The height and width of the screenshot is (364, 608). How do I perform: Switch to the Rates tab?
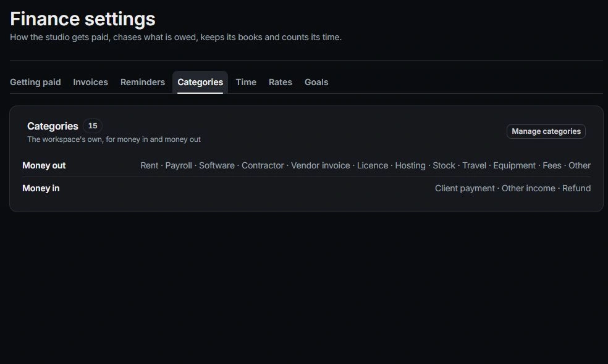(x=281, y=82)
